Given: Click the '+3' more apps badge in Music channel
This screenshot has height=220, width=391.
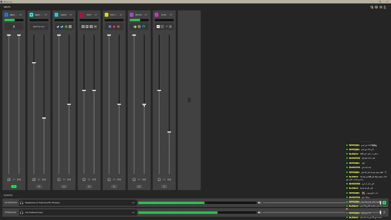Looking at the screenshot, I should pos(170,27).
